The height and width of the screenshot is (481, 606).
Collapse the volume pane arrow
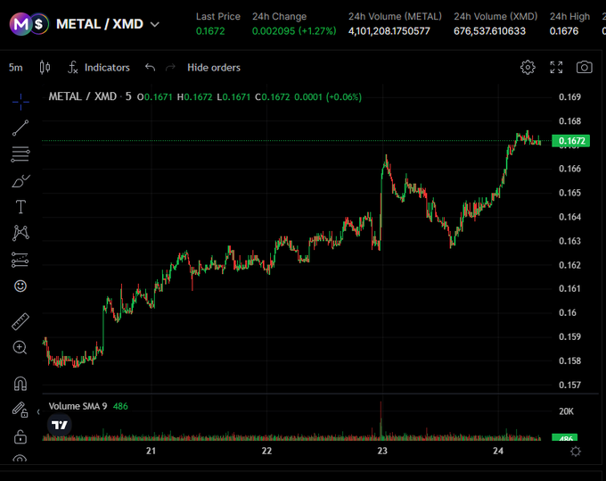(37, 411)
